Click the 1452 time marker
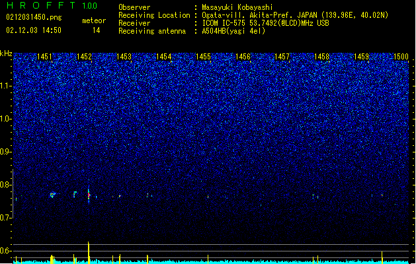 coord(84,57)
